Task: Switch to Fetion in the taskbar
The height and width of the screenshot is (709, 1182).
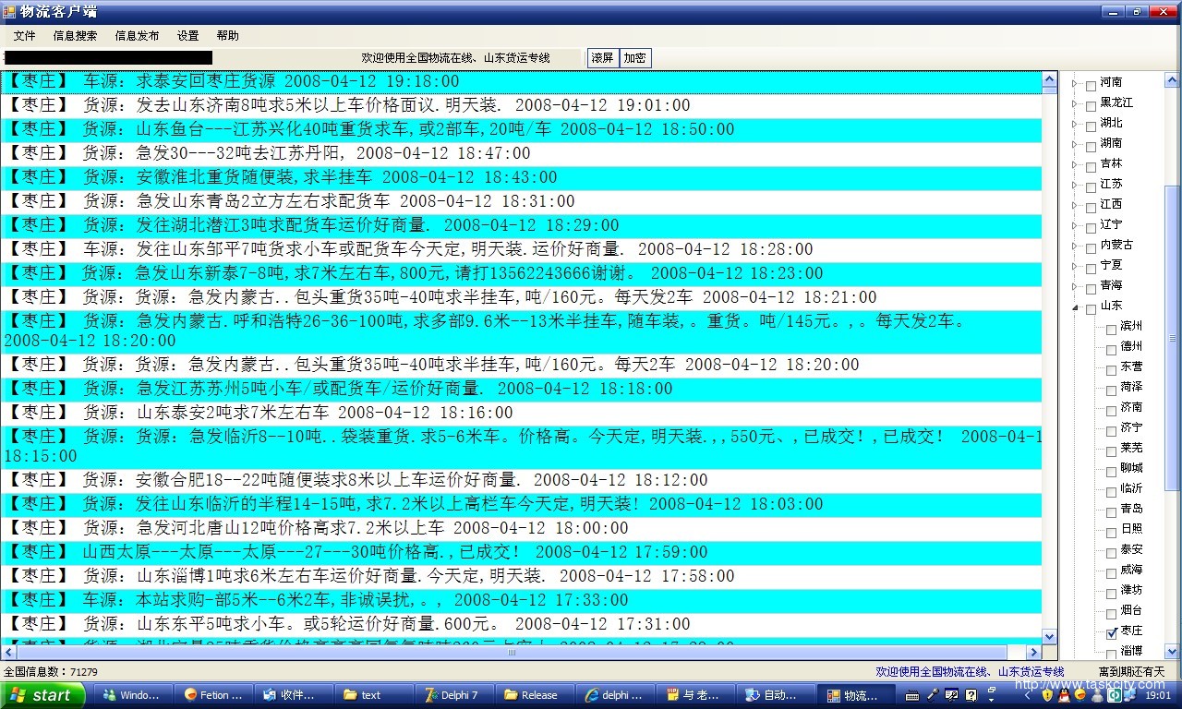Action: pyautogui.click(x=213, y=695)
